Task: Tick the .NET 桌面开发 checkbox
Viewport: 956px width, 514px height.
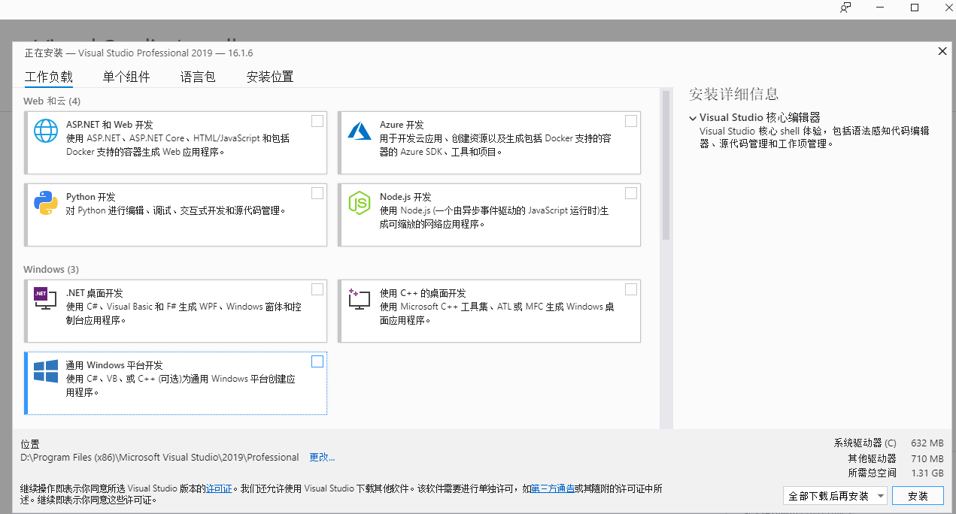Action: (x=317, y=289)
